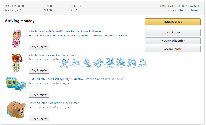Click the Ask Seller link

(122, 36)
